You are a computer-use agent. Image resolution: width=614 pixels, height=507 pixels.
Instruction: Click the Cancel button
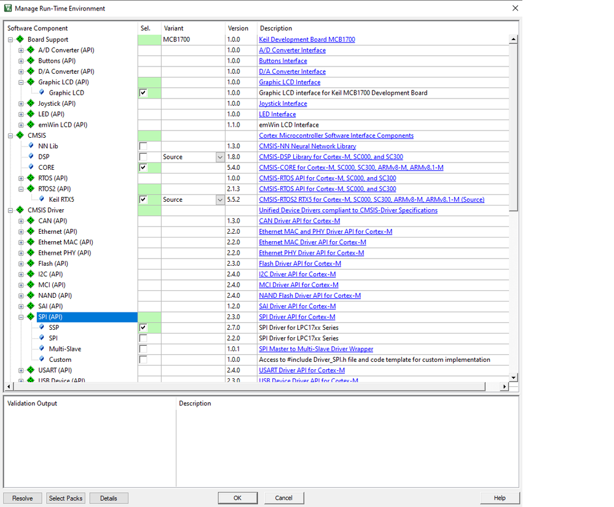pyautogui.click(x=284, y=498)
